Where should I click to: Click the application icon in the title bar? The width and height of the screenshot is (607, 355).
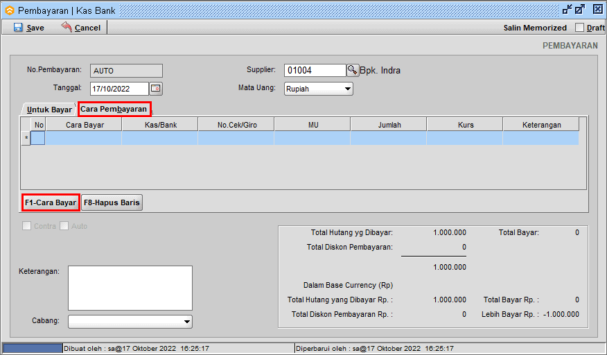[x=9, y=10]
